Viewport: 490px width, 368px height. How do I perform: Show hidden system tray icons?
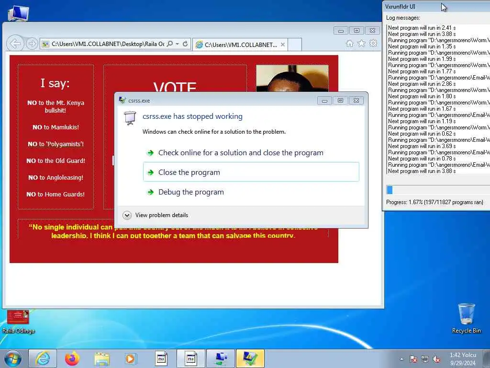click(x=401, y=359)
